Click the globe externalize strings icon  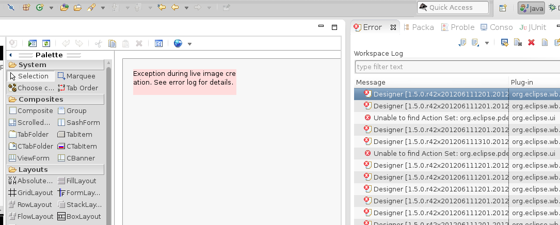click(x=178, y=43)
